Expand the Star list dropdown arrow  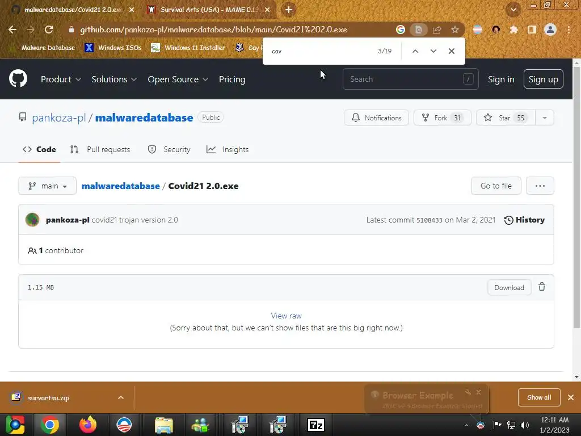pos(544,118)
